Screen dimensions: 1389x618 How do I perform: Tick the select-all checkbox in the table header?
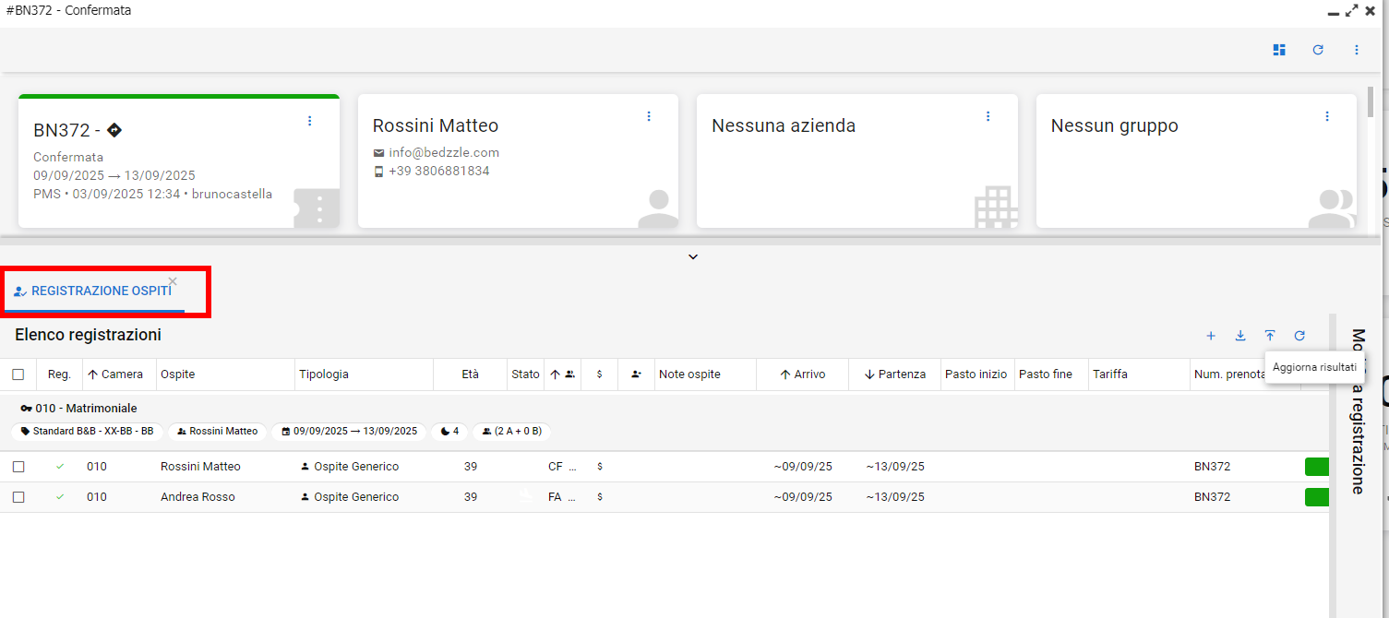pyautogui.click(x=18, y=374)
